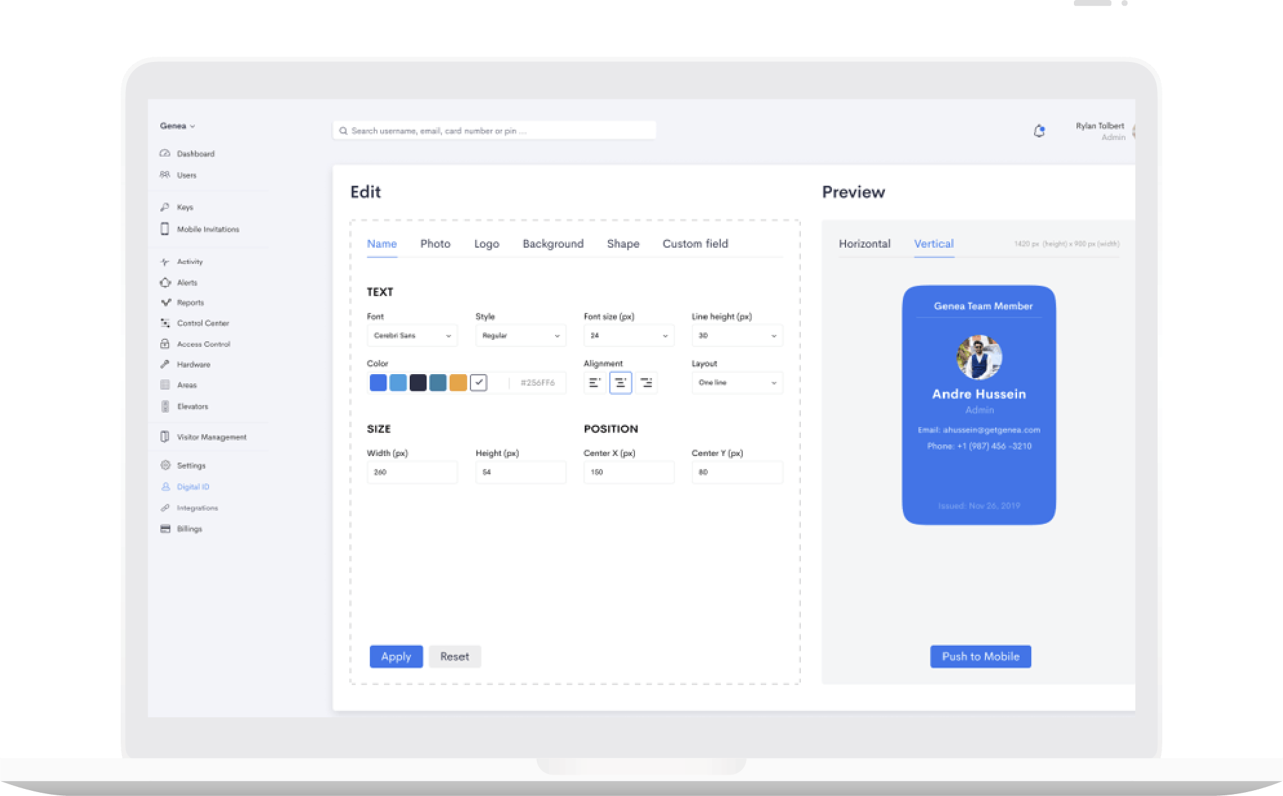Select left text alignment
1283x796 pixels.
[594, 383]
